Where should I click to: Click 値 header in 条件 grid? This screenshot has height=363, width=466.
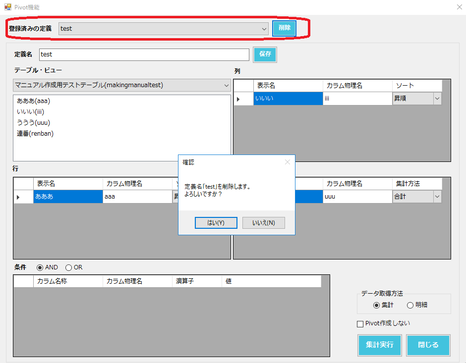pos(271,281)
